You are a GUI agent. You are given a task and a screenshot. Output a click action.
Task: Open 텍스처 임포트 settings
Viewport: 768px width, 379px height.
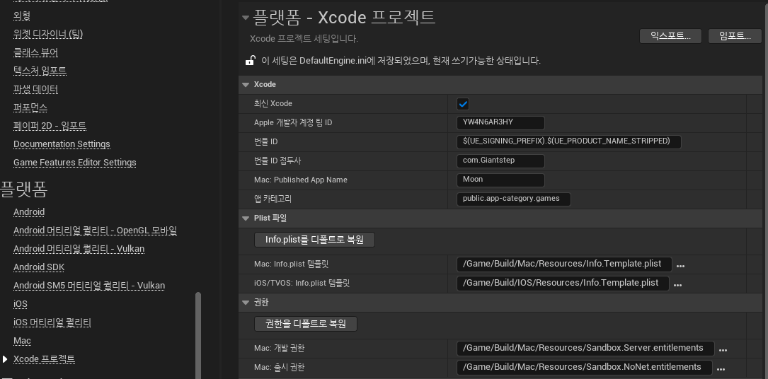(x=40, y=71)
